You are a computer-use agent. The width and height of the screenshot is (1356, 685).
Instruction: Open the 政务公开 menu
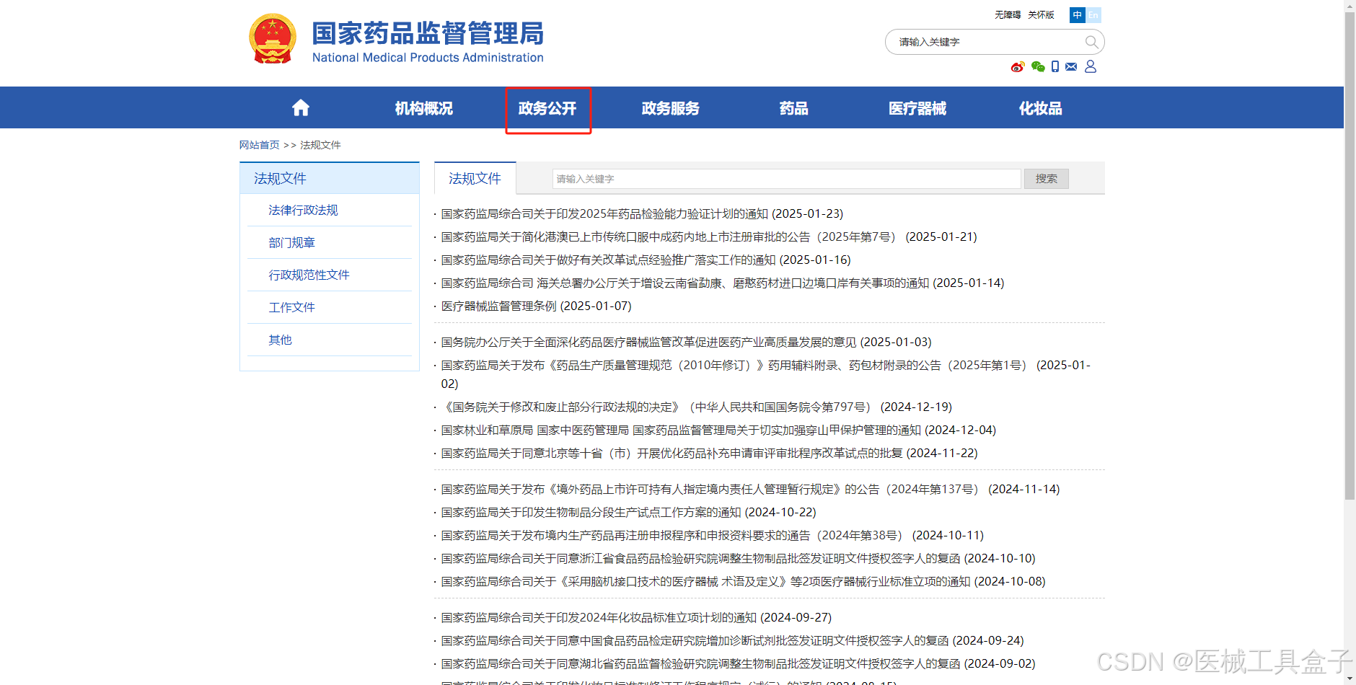click(547, 108)
